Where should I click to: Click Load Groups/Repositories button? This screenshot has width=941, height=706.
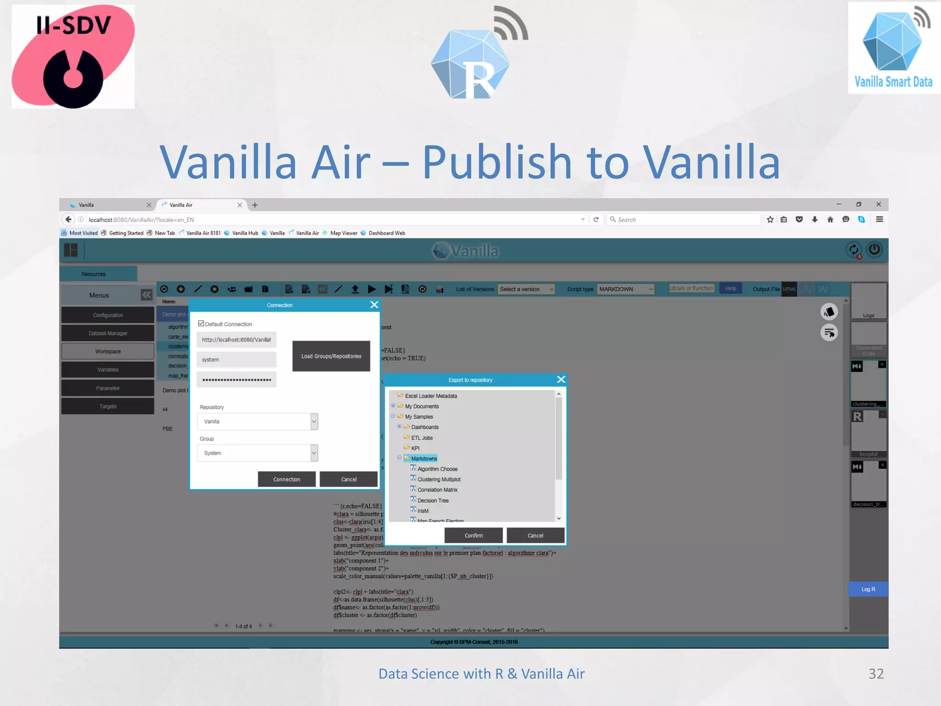[331, 356]
